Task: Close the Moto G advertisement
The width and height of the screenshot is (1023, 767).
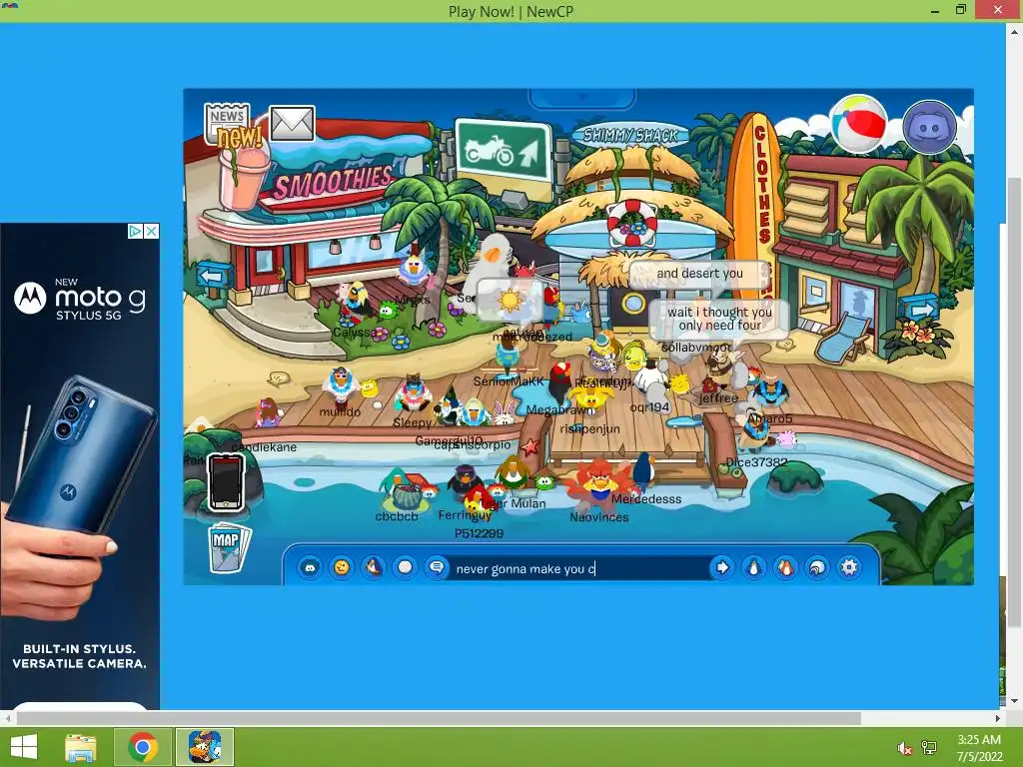Action: (x=152, y=231)
